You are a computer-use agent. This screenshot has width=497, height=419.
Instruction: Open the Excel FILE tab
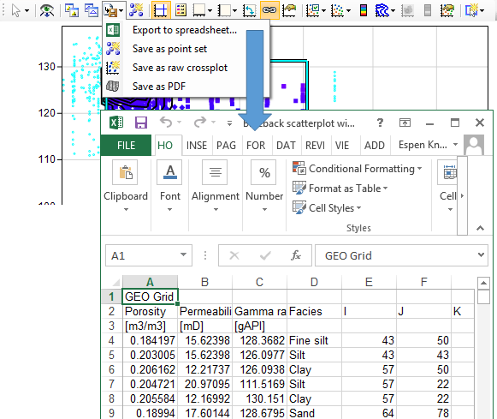click(x=126, y=146)
